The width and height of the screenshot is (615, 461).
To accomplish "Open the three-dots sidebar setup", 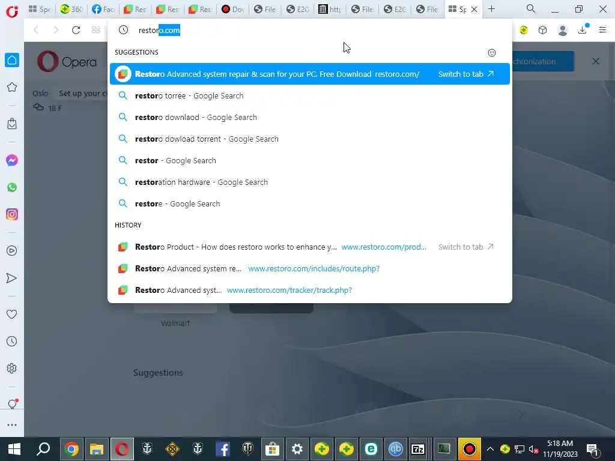I will 12,425.
